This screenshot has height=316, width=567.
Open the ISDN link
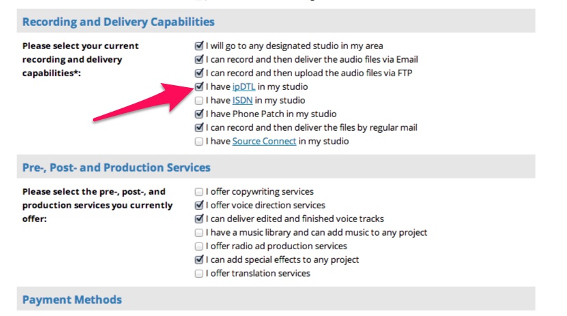point(242,101)
